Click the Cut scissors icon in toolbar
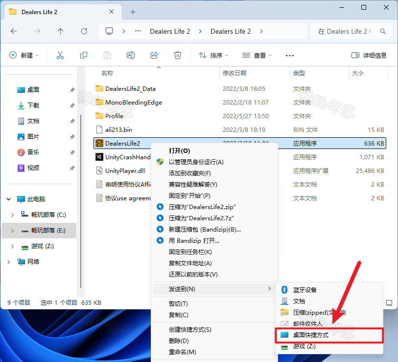The width and height of the screenshot is (398, 362). [x=60, y=55]
